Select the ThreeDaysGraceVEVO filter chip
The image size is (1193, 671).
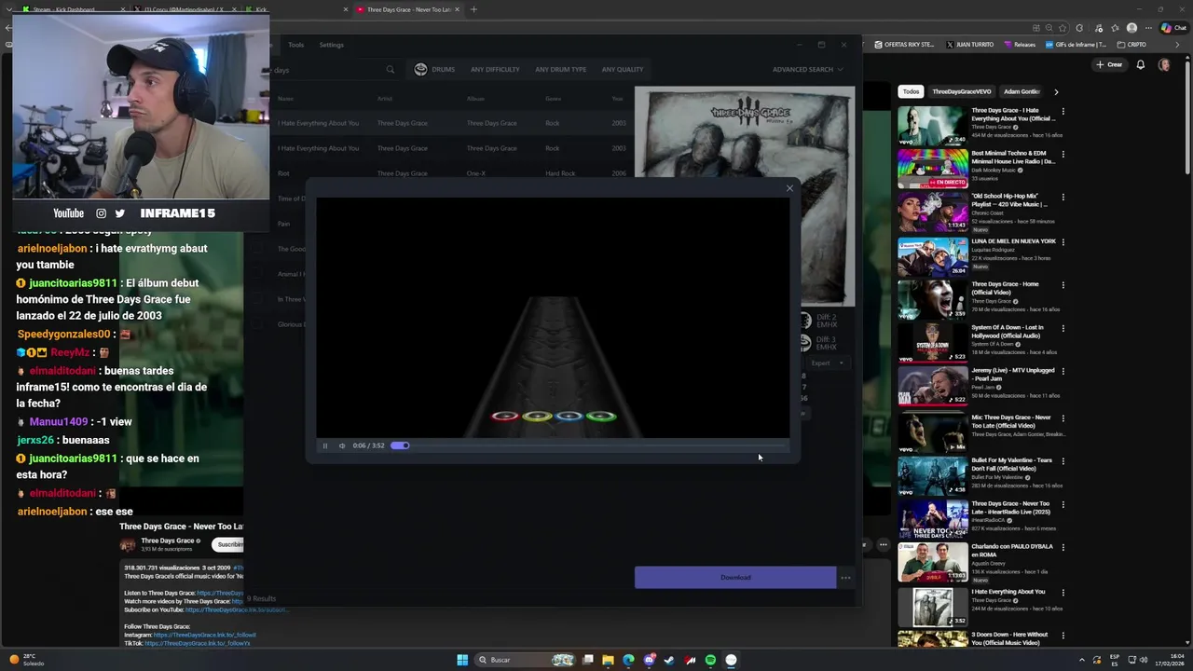(x=962, y=91)
